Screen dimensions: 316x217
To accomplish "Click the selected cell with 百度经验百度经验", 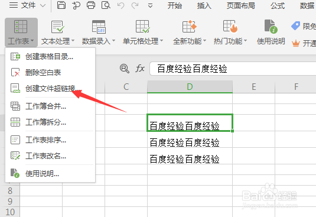I will (190, 122).
